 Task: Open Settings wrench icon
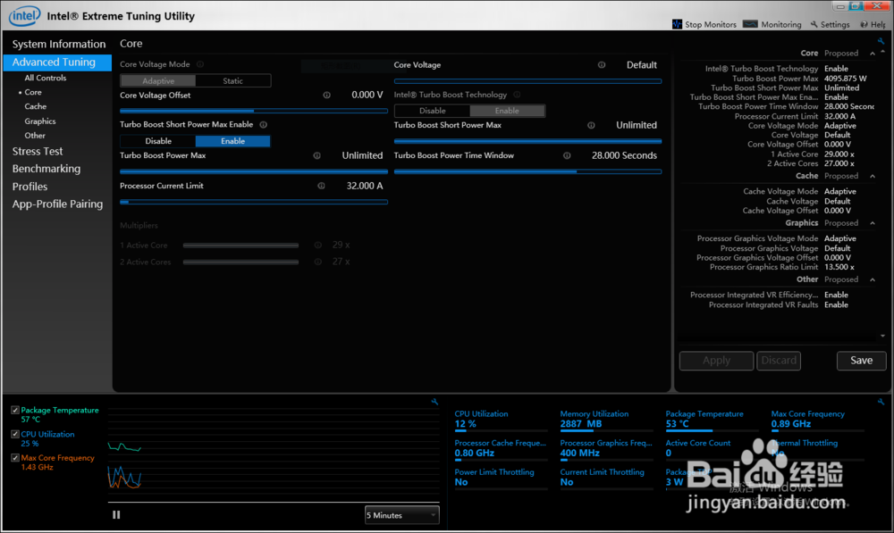tap(814, 24)
